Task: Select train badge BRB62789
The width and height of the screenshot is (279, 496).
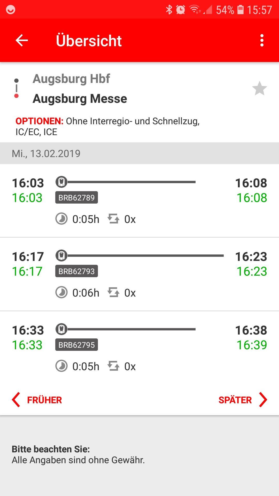Action: [76, 198]
